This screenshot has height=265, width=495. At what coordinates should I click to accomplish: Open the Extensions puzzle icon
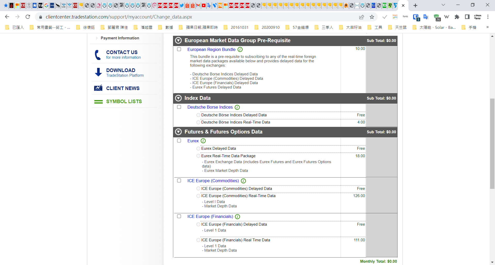[457, 17]
